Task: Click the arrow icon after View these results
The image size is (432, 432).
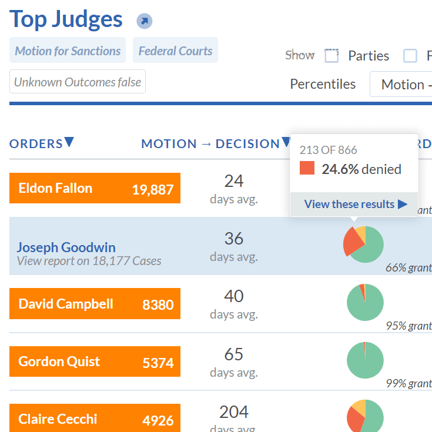Action: click(x=403, y=204)
